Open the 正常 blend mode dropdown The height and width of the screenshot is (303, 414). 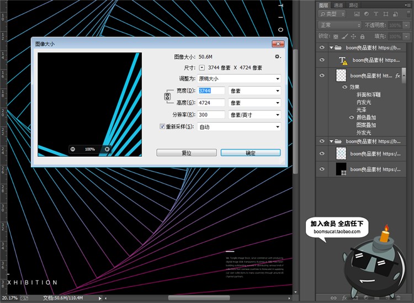[x=339, y=25]
